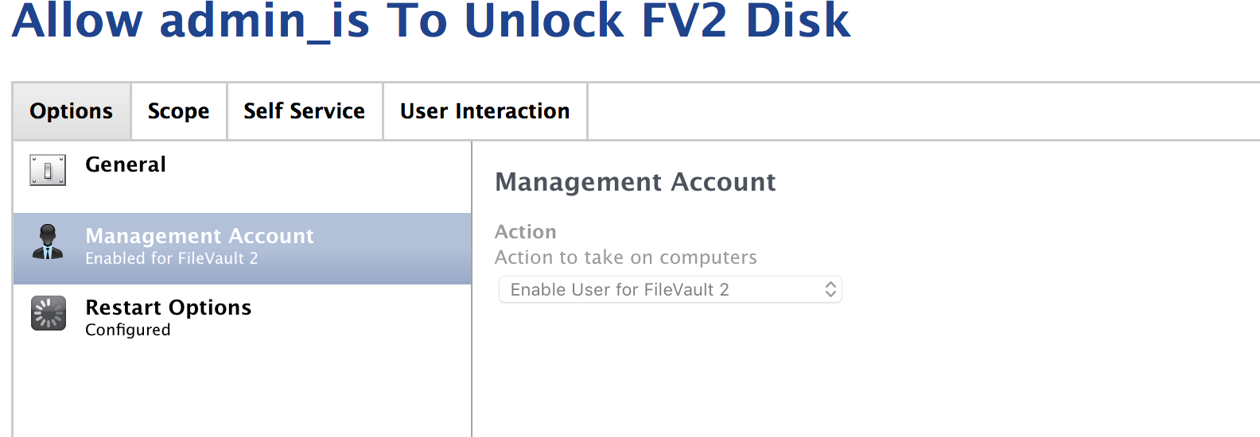
Task: Click the 'Enabled for FileVault 2' subtitle
Action: [172, 258]
